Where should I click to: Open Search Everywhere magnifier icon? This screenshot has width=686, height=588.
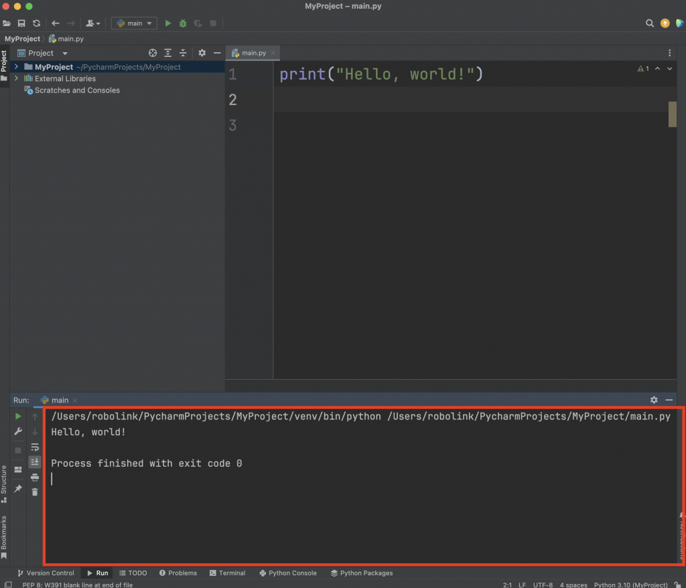click(x=649, y=23)
